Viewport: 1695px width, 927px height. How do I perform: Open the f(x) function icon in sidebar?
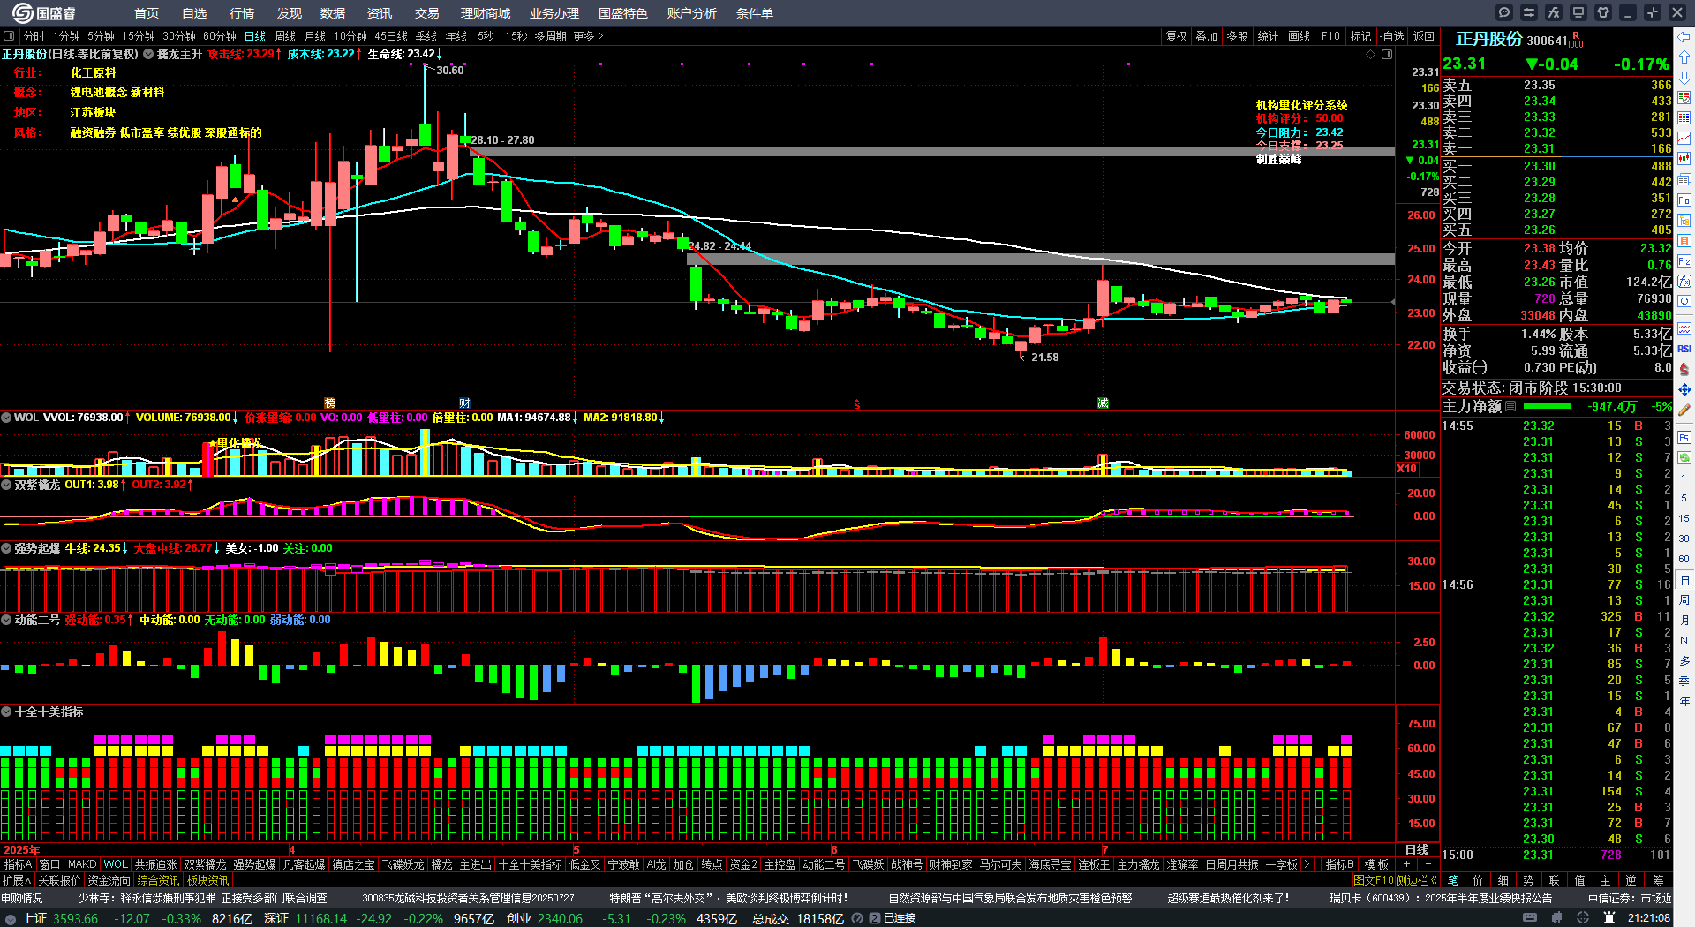(1684, 281)
